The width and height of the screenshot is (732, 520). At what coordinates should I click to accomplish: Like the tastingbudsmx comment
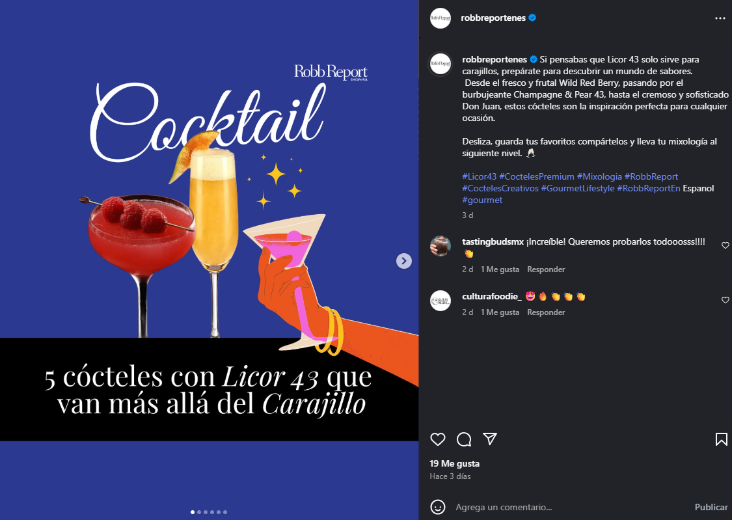(725, 245)
